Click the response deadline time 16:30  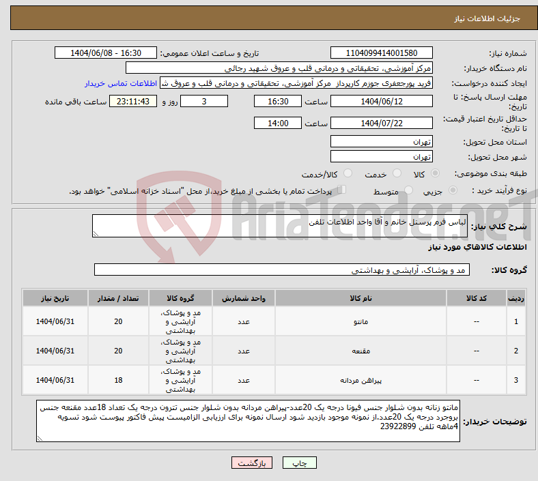278,101
